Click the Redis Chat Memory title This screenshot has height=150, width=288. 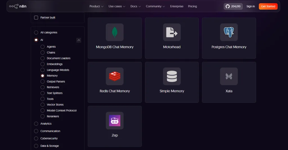coord(115,91)
